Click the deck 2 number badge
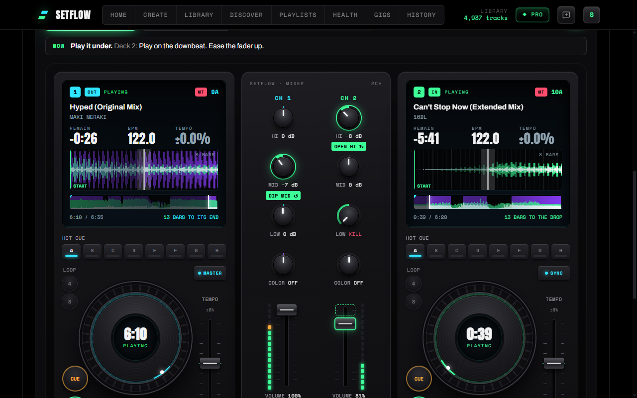Image resolution: width=637 pixels, height=398 pixels. click(x=419, y=92)
